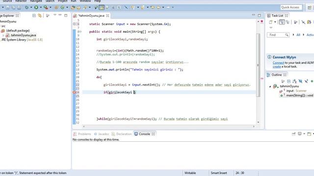Click the Quick Access search field

click(291, 7)
